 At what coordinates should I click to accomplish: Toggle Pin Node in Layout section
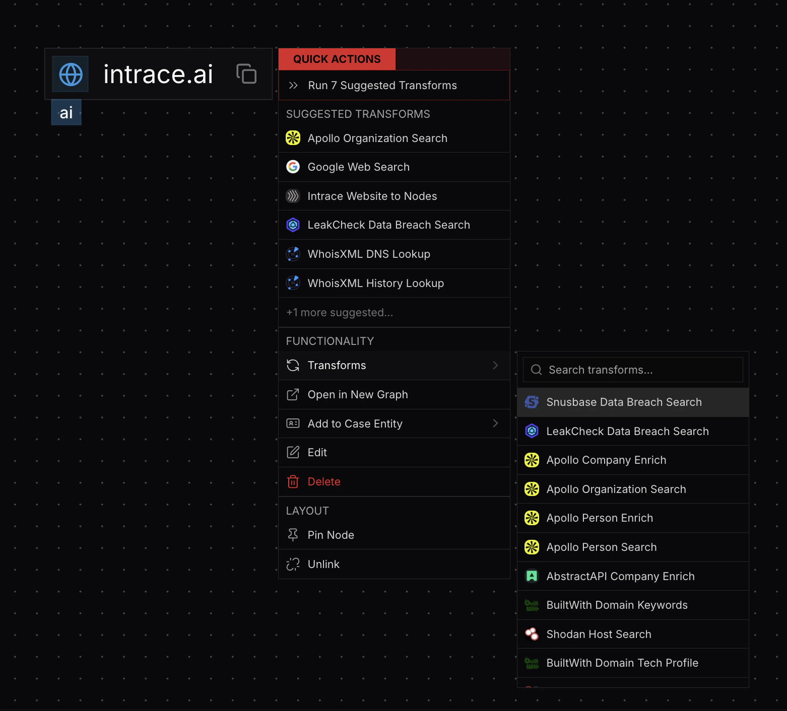coord(394,535)
